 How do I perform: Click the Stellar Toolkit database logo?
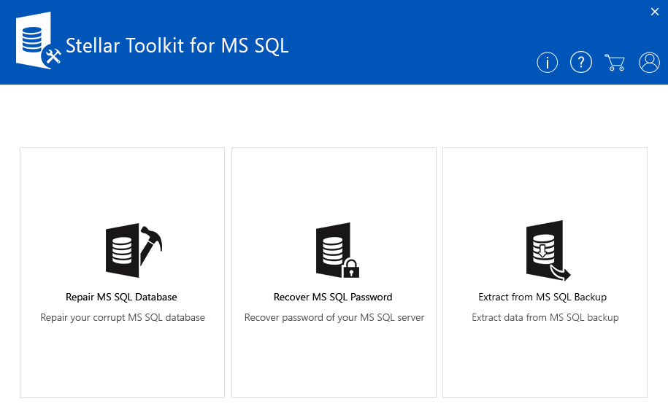pyautogui.click(x=37, y=42)
